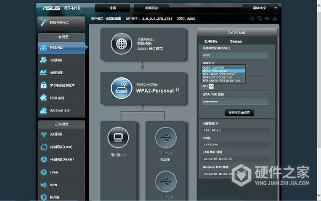The width and height of the screenshot is (321, 201).
Task: Click the wireless router icon in map
Action: point(121,88)
